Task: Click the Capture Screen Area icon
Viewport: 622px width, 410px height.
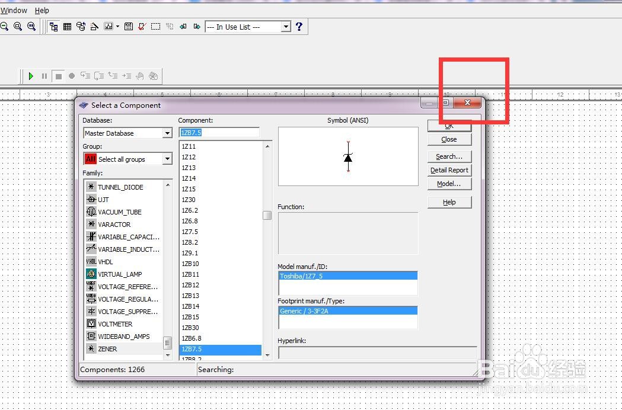Action: tap(156, 27)
